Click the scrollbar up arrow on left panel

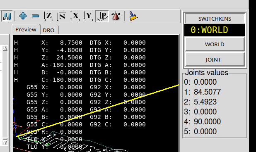point(5,48)
